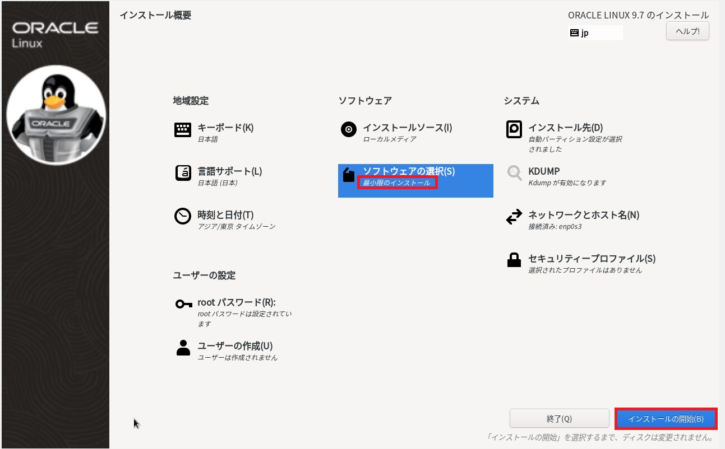
Task: Select the disc icon for インストールソース
Action: coord(348,130)
